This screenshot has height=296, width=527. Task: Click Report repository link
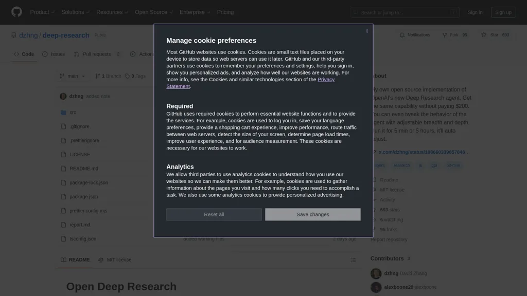click(389, 239)
